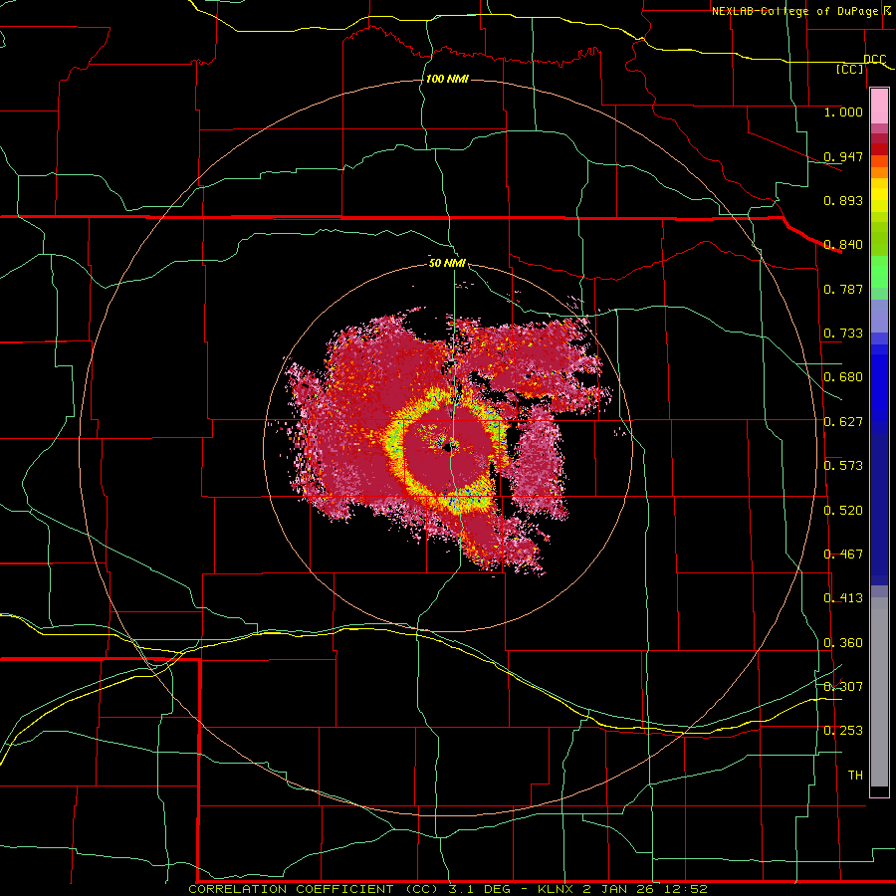Click the 50 NMI range ring label
The image size is (896, 896).
[x=447, y=263]
